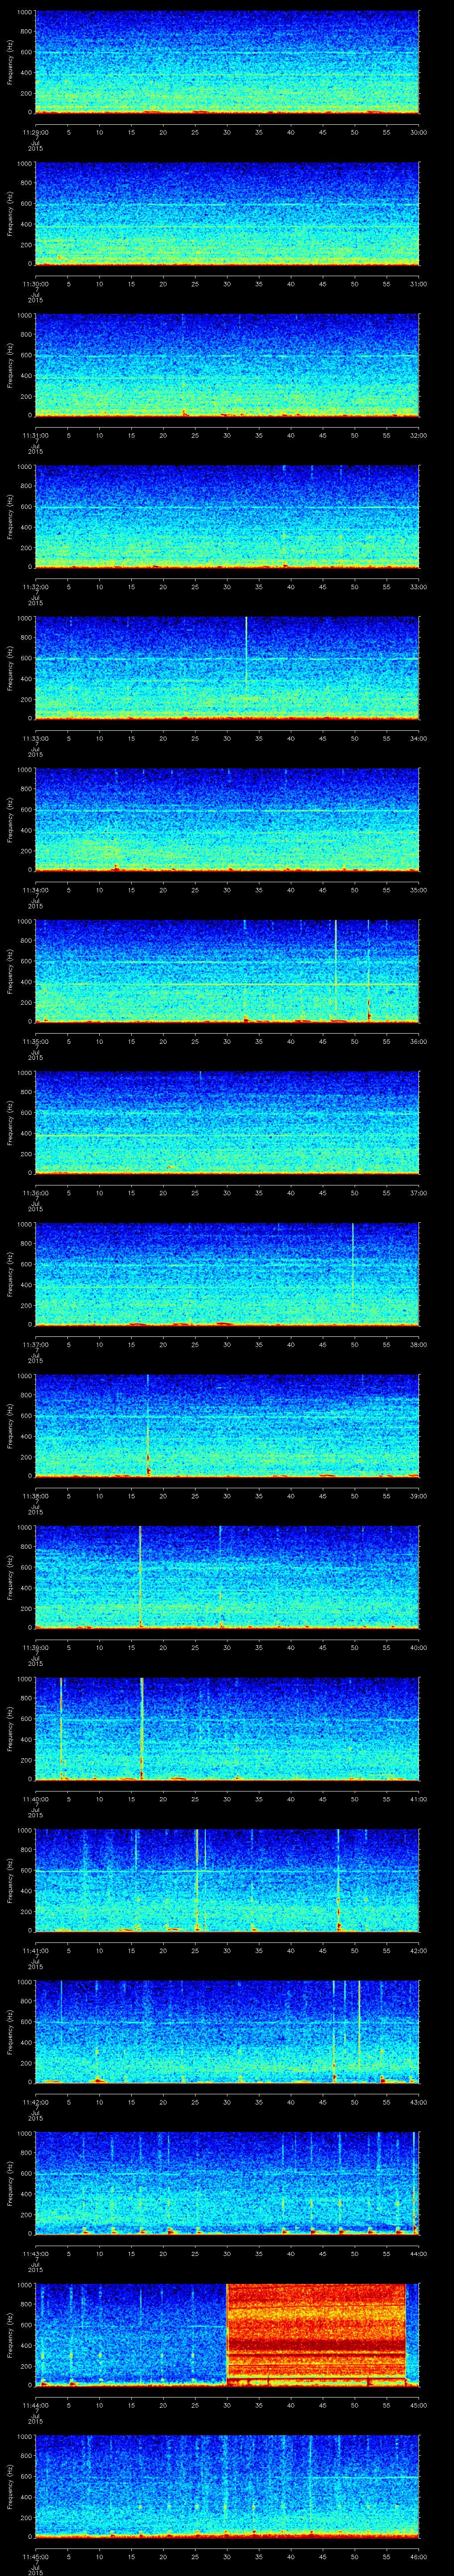Click the 11:32:00 start time label
Image resolution: width=454 pixels, height=2576 pixels.
[x=35, y=587]
